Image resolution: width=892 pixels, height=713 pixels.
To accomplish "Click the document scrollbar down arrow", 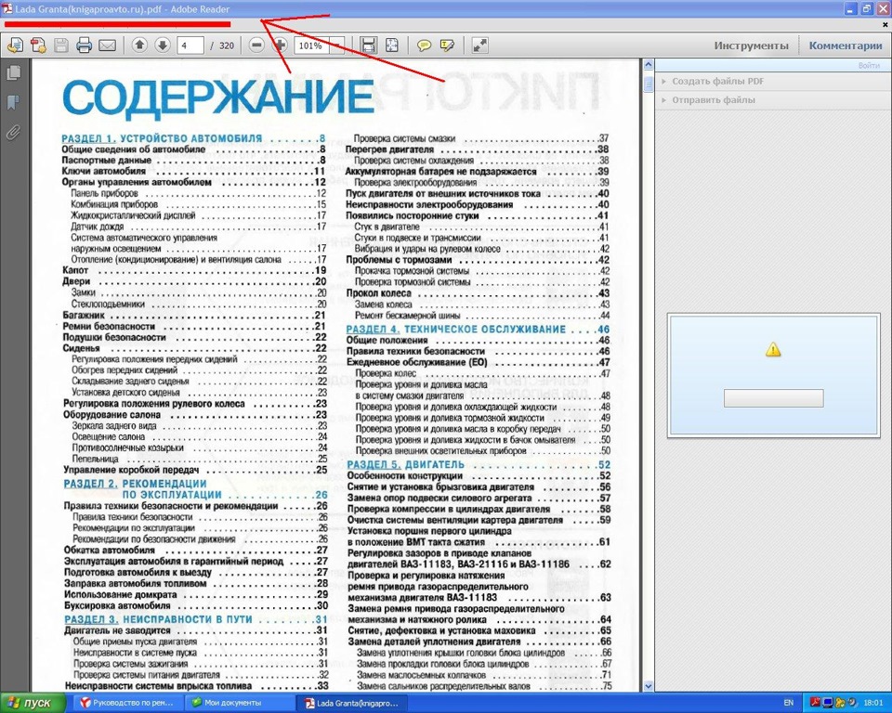I will (x=648, y=686).
